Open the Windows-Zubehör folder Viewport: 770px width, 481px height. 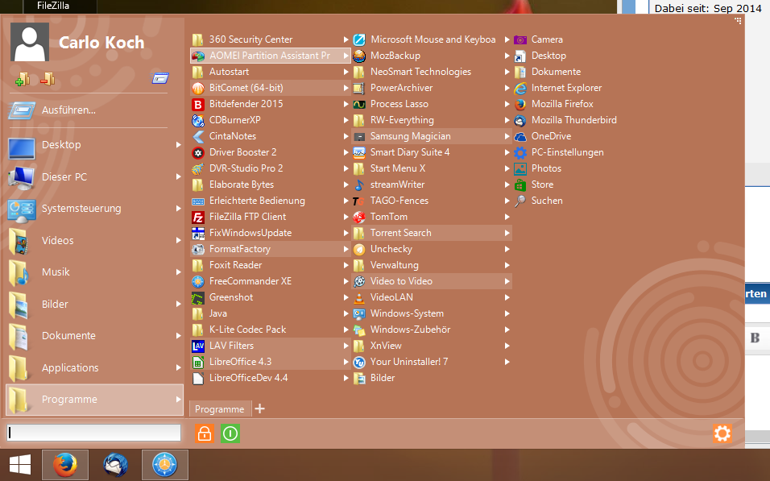point(432,330)
